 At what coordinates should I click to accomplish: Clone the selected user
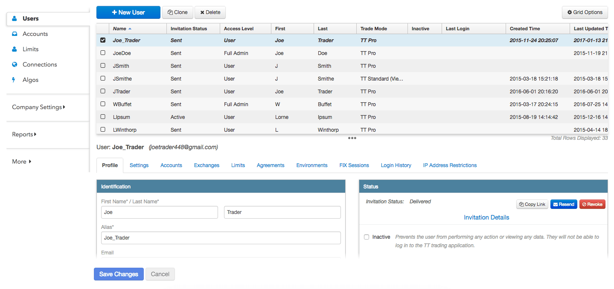click(178, 12)
